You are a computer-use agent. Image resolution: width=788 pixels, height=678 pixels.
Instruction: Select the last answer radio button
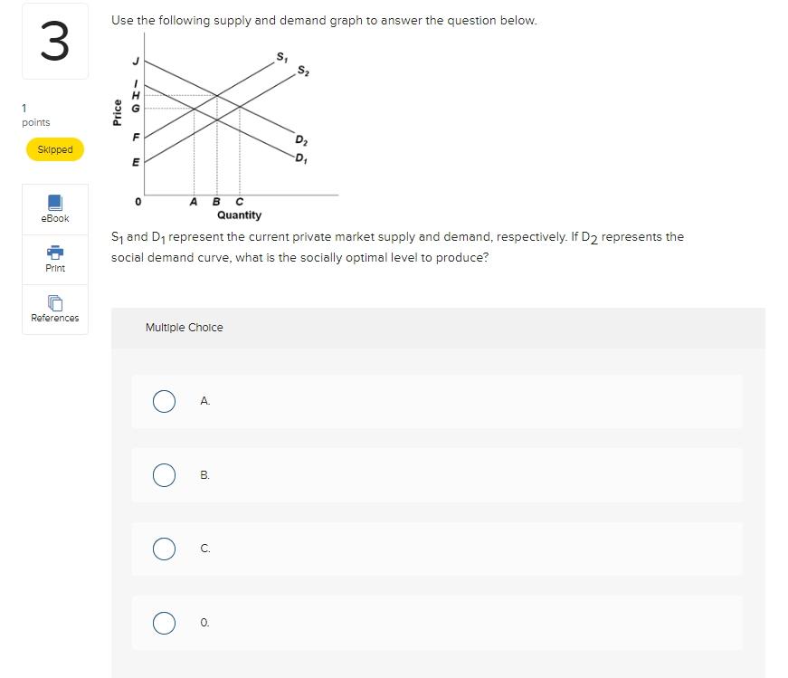click(x=164, y=622)
